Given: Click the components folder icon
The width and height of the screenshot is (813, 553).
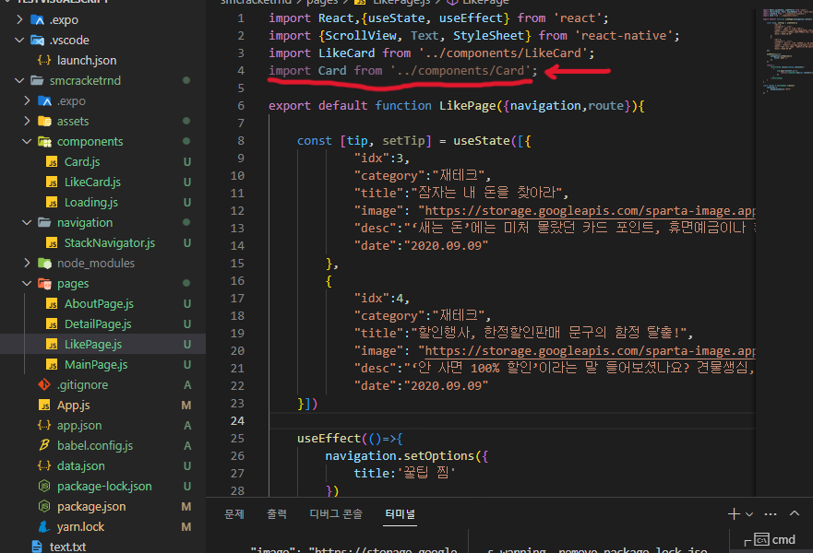Looking at the screenshot, I should (44, 141).
